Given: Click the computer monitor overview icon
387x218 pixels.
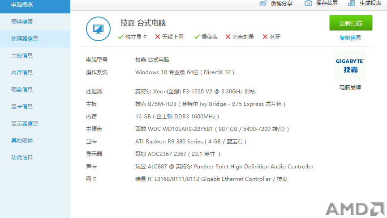Looking at the screenshot, I should click(98, 29).
